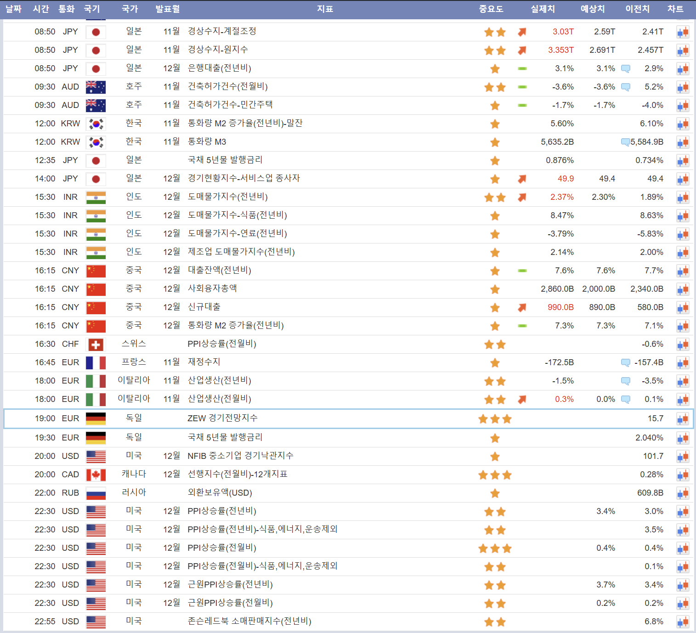
Task: Click chart icon for 경상수지-계절조정 row
Action: point(683,32)
